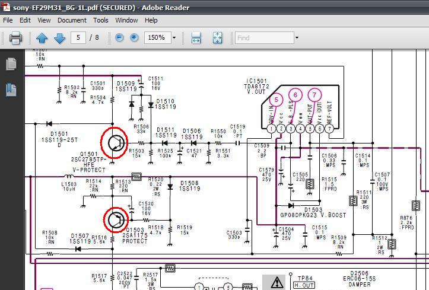Open the View menu

tap(44, 20)
